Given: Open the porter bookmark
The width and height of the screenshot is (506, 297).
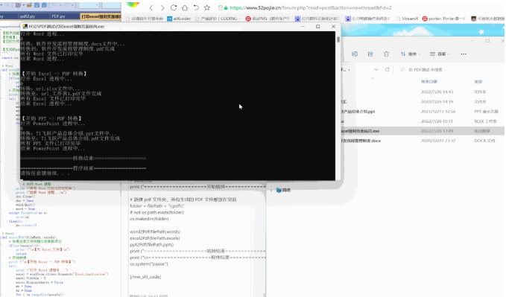Looking at the screenshot, I should [444, 19].
